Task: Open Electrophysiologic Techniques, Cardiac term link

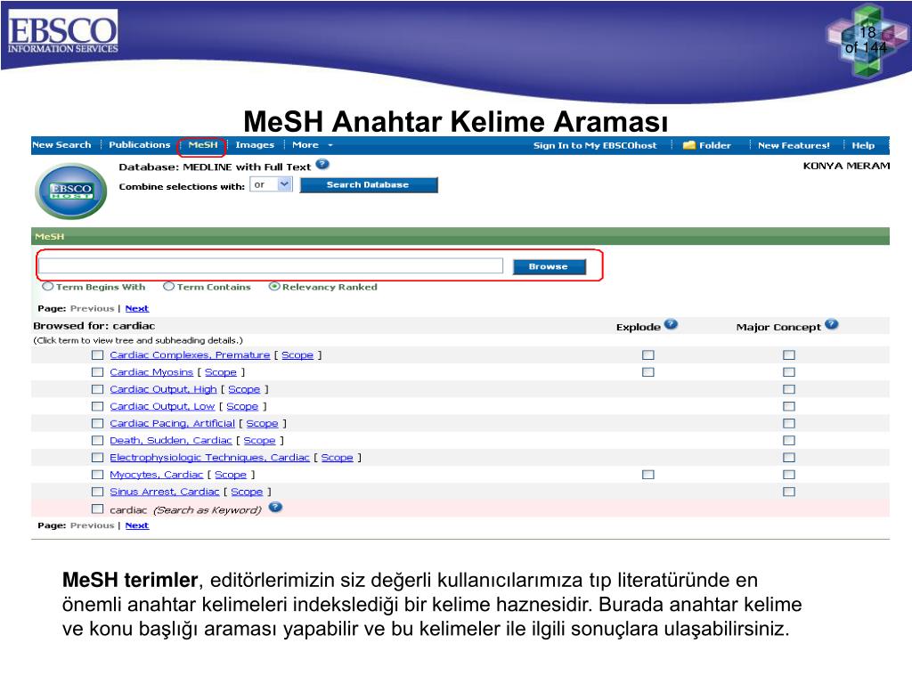Action: 209,458
